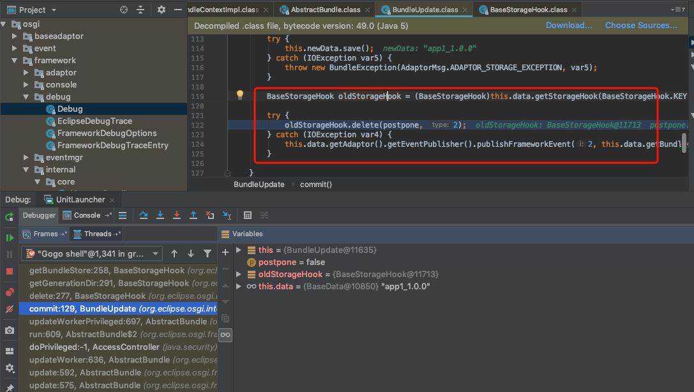The image size is (694, 392).
Task: Open the Console tab in debugger
Action: [x=87, y=215]
